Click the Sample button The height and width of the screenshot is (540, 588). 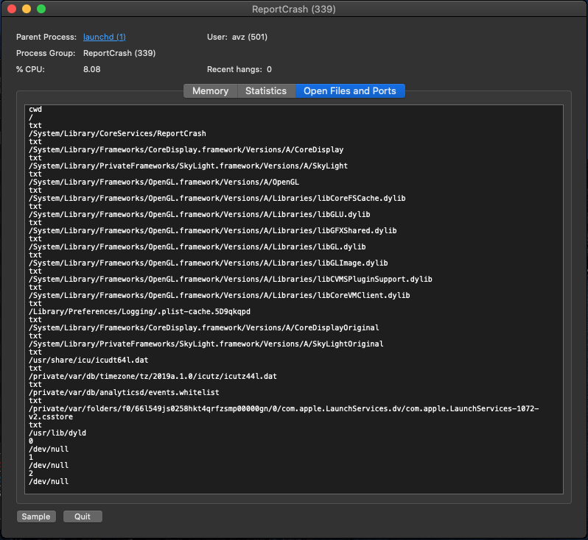point(36,516)
